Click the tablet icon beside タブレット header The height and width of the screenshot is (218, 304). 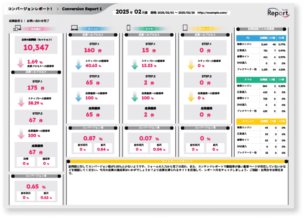(x=185, y=28)
